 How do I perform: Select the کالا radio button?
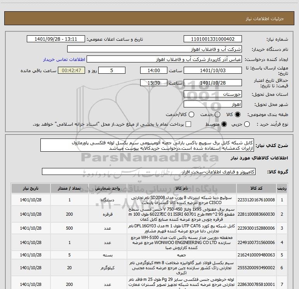pos(238,114)
